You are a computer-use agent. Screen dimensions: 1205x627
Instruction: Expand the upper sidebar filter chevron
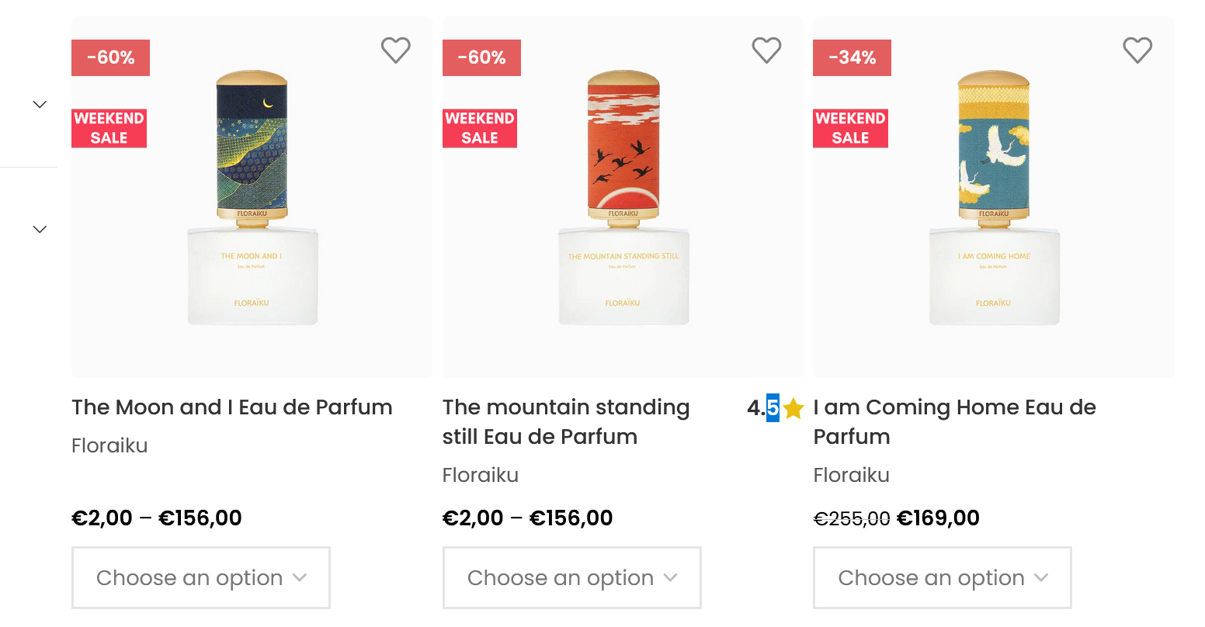point(40,104)
